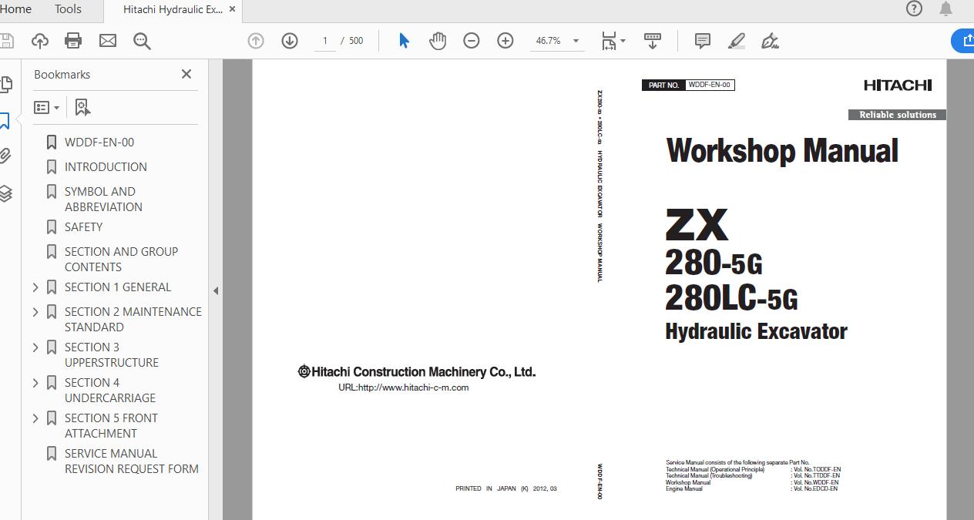Open the Home tab
Screen dimensions: 974x520
pos(15,9)
